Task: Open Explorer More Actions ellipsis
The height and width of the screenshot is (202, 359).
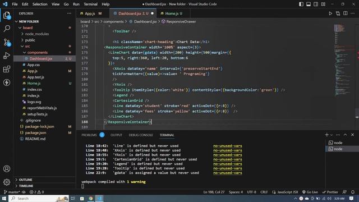Action: click(69, 13)
